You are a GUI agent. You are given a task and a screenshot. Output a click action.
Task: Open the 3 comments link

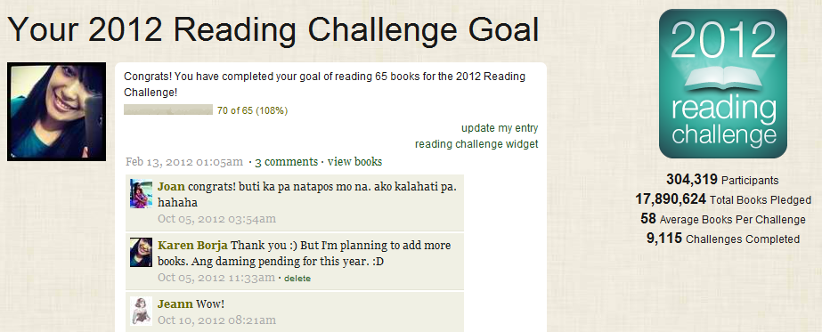coord(286,162)
